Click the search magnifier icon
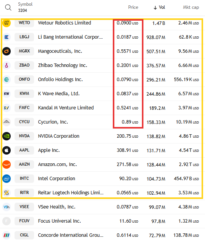This screenshot has width=205, height=241. point(8,7)
